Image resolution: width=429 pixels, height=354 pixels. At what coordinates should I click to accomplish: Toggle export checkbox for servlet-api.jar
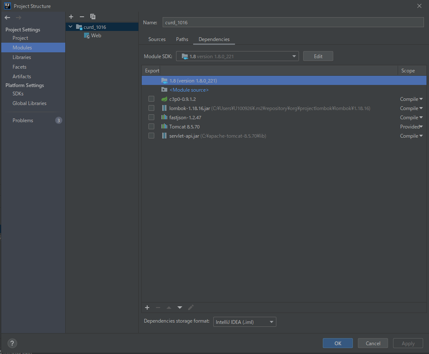point(151,136)
